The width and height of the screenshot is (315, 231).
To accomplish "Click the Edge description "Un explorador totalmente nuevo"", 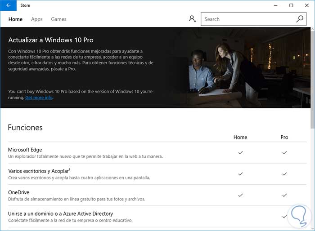I will 85,156.
